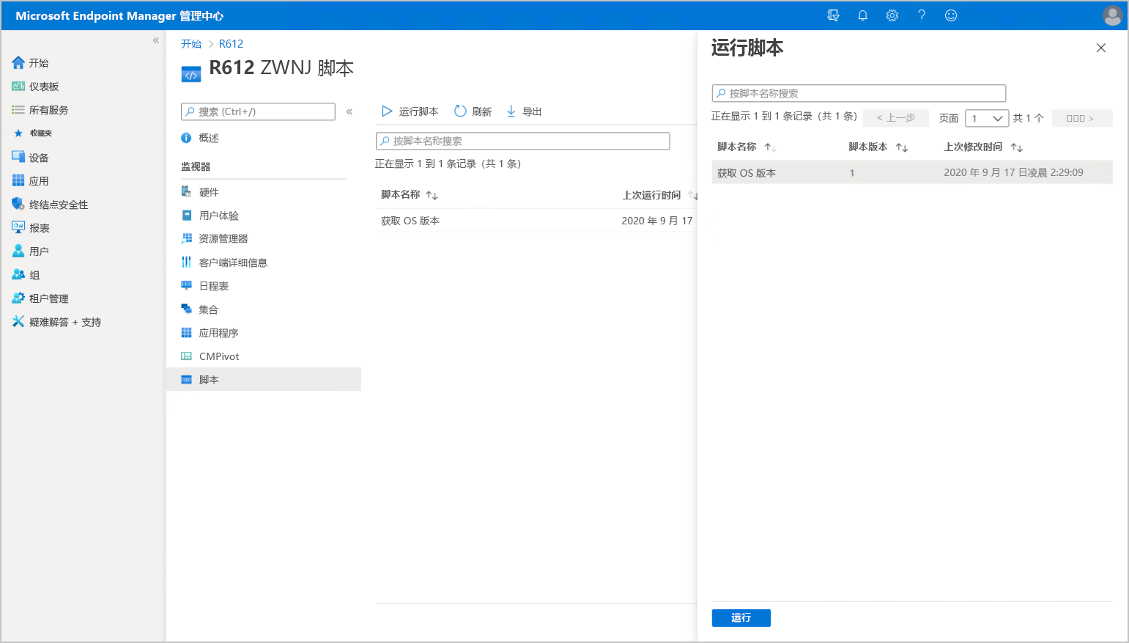The height and width of the screenshot is (643, 1129).
Task: Click the feedback smiley icon
Action: (x=951, y=15)
